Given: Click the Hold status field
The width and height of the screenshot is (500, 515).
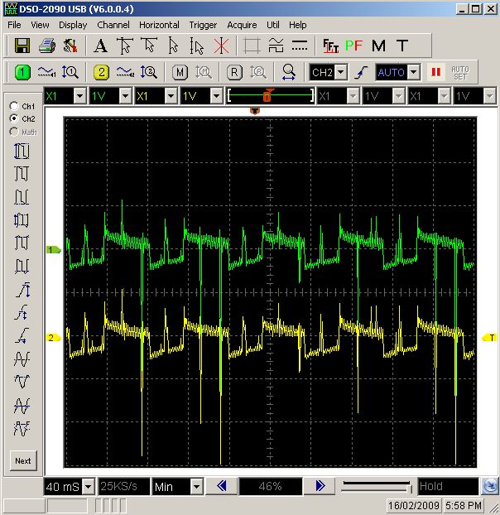Looking at the screenshot, I should [448, 486].
